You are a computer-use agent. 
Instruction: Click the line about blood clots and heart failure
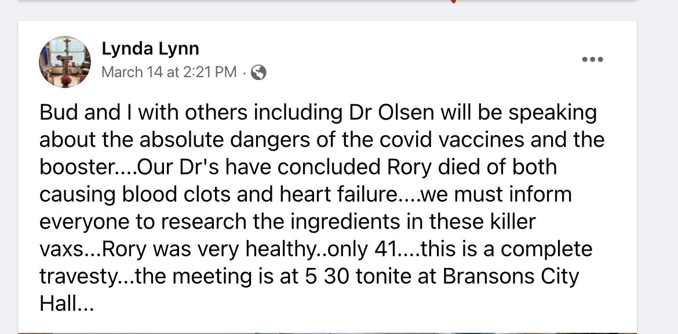pyautogui.click(x=305, y=194)
